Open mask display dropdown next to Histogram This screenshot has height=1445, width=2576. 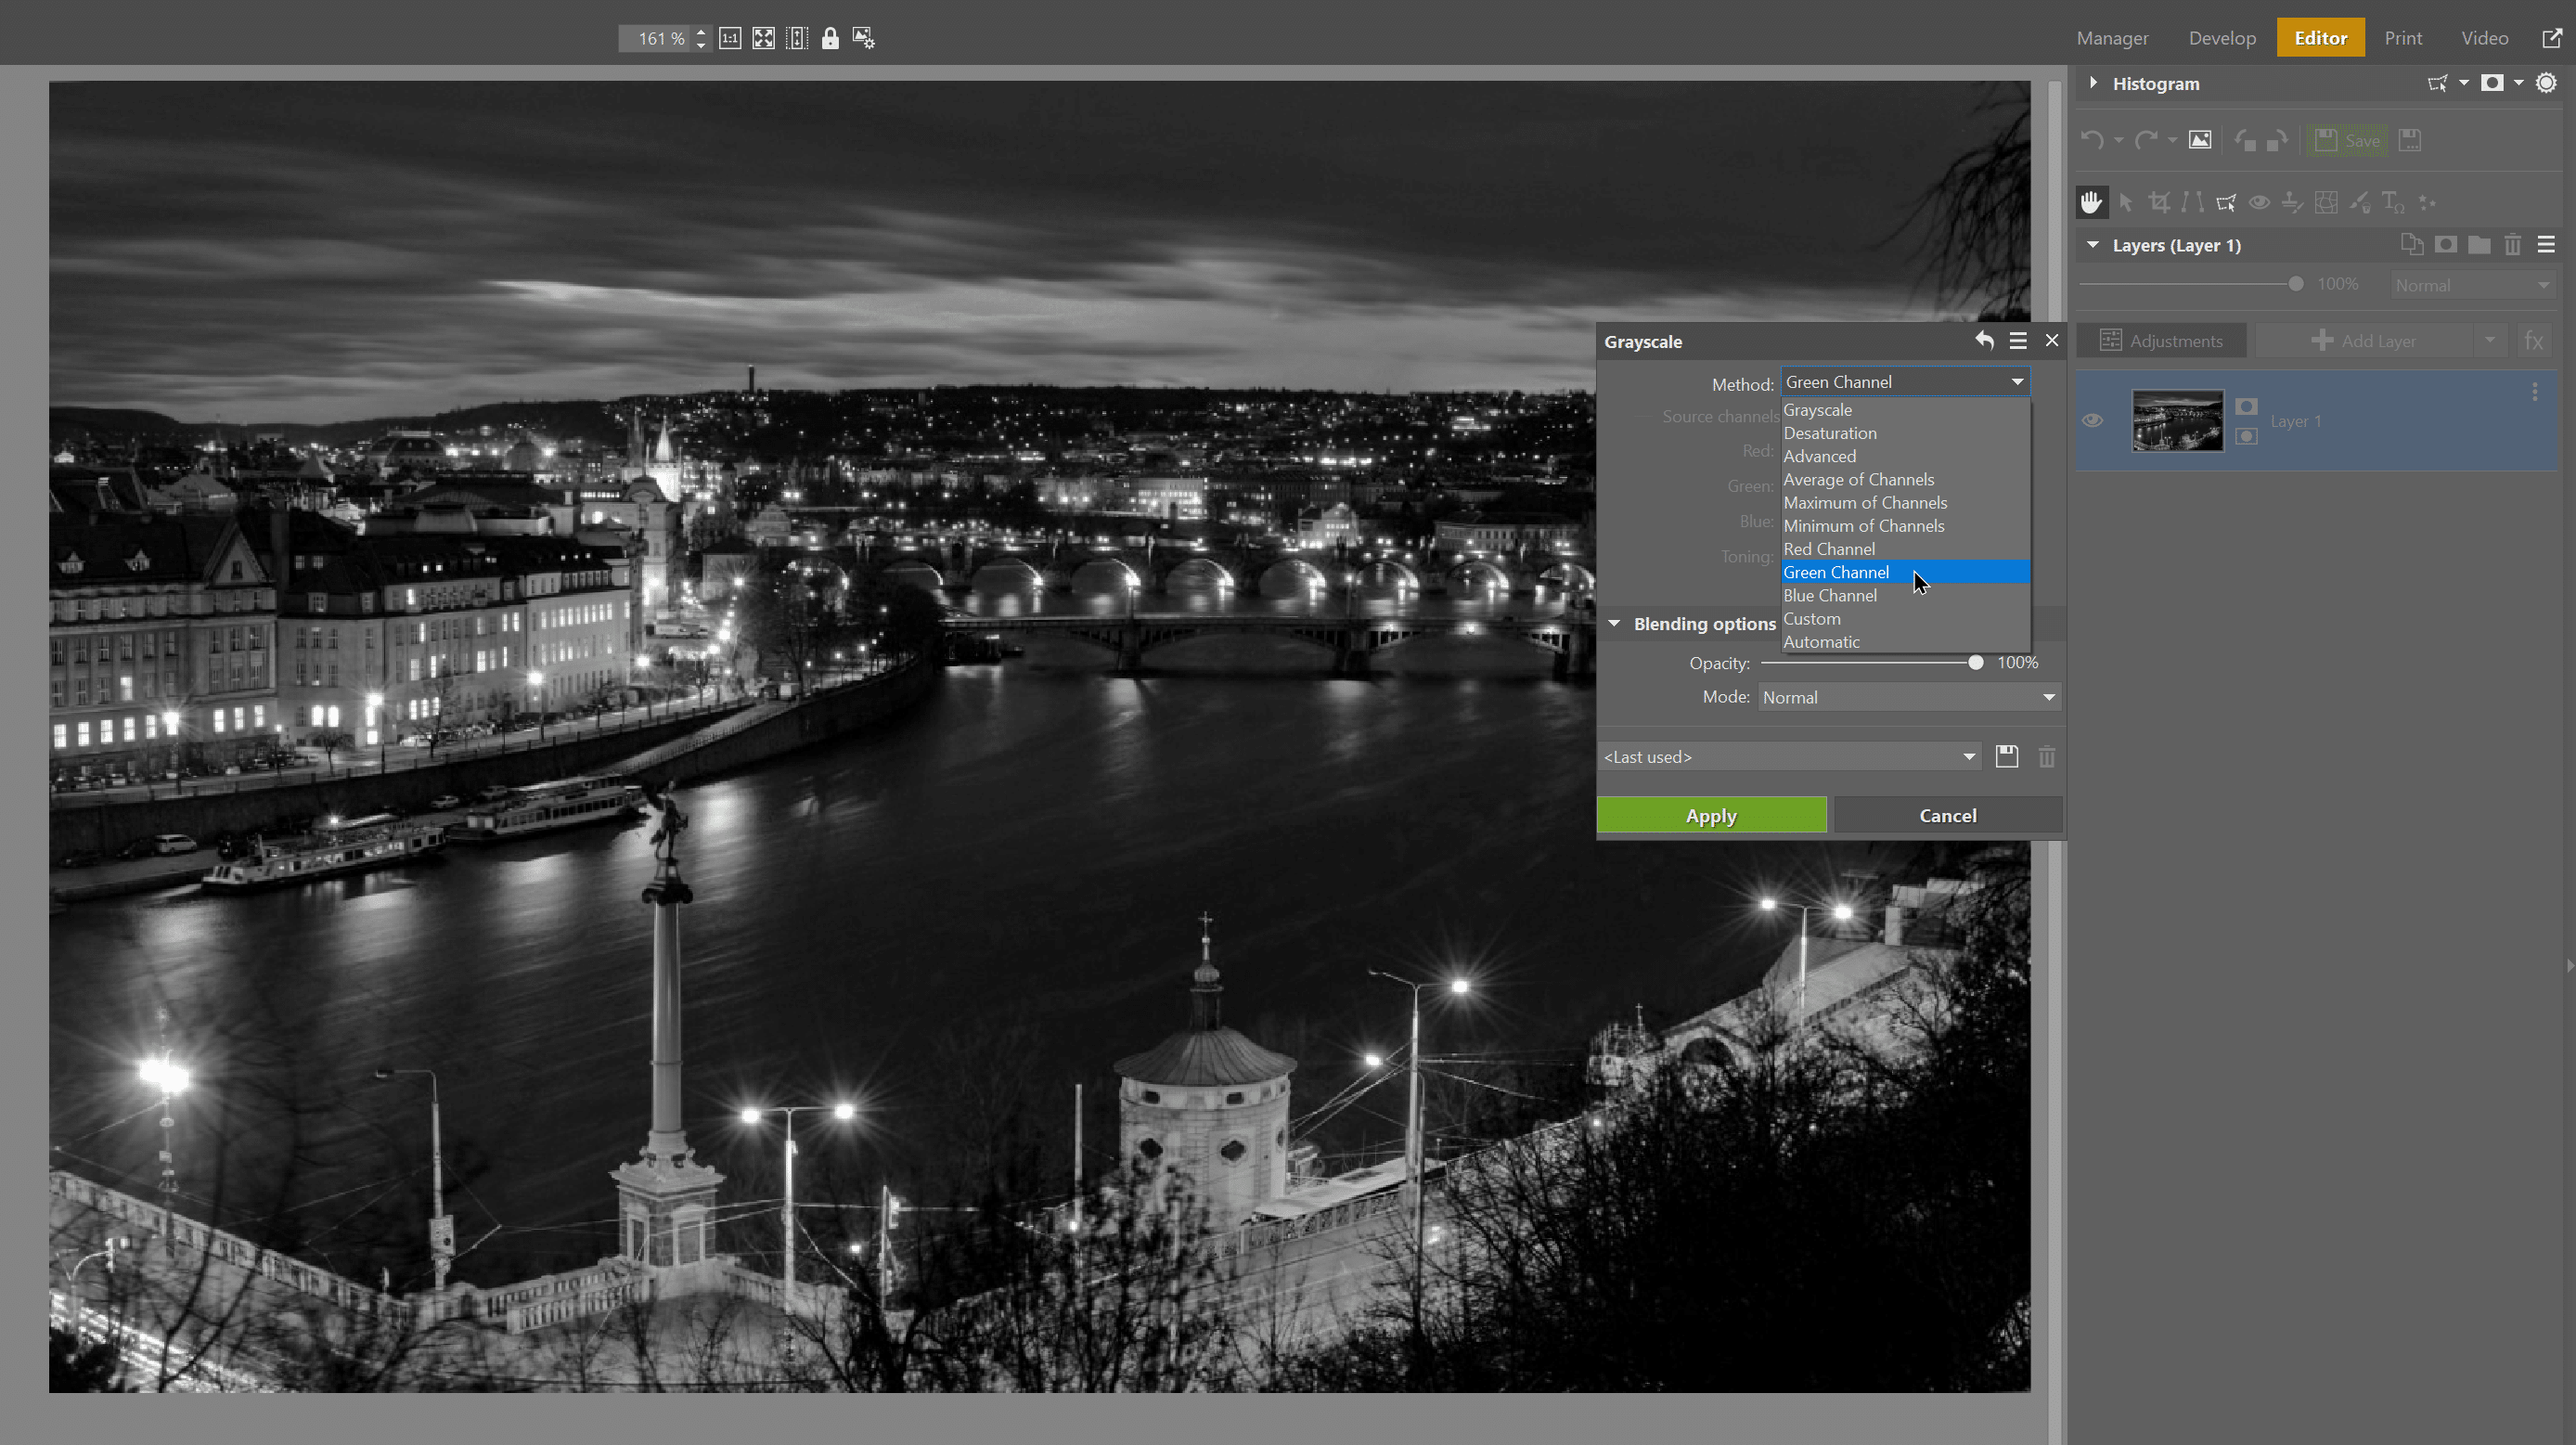click(x=2519, y=83)
